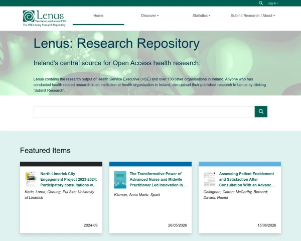The image size is (301, 241).
Task: Expand the Statistics menu
Action: pyautogui.click(x=201, y=16)
